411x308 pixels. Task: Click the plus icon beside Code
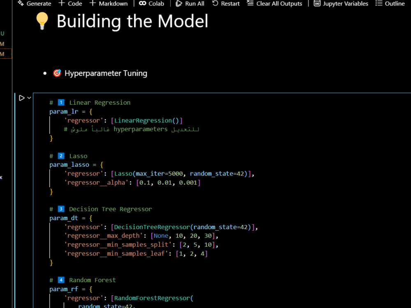tap(62, 3)
